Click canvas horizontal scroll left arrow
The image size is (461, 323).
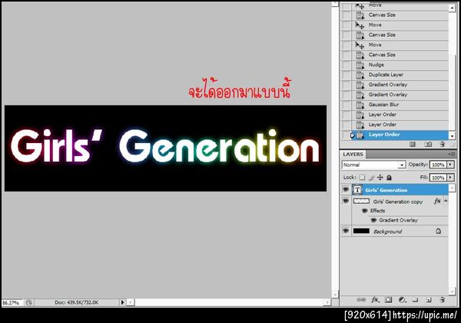click(131, 302)
